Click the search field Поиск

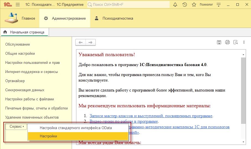coord(128,4)
